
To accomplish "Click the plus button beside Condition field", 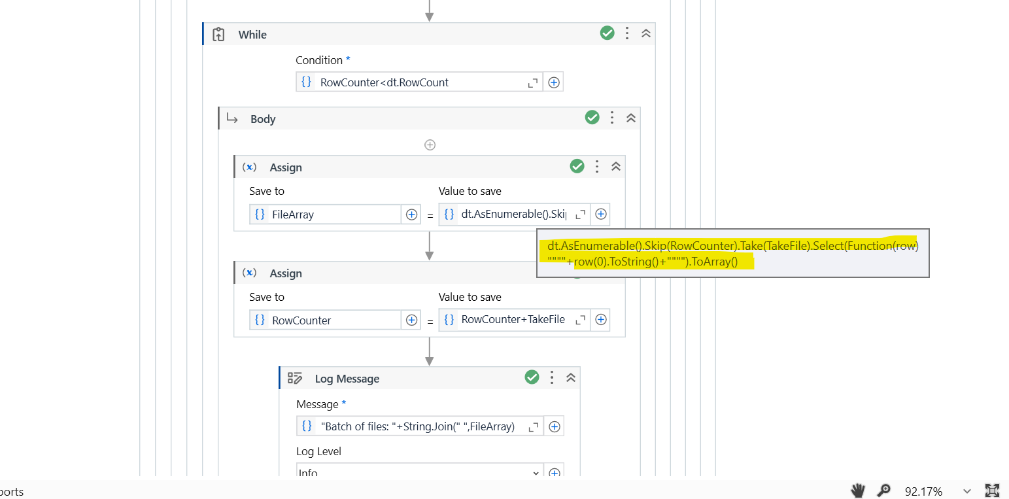I will pyautogui.click(x=554, y=82).
